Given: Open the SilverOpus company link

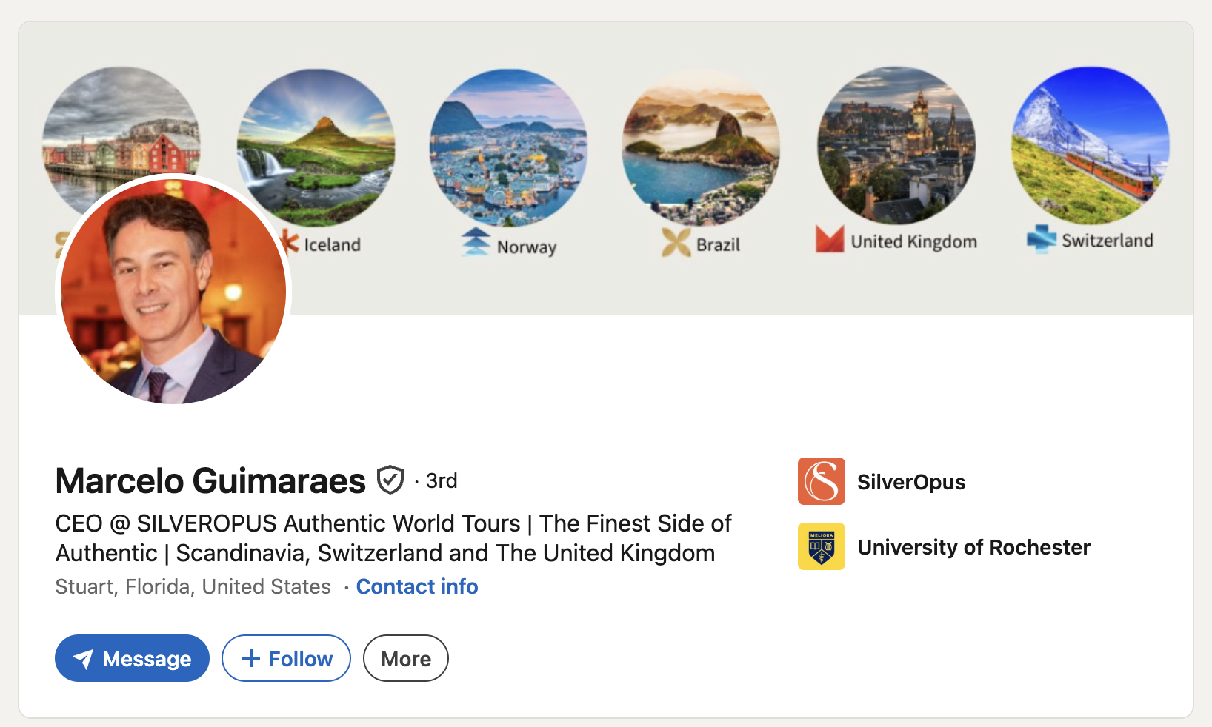Looking at the screenshot, I should [910, 482].
